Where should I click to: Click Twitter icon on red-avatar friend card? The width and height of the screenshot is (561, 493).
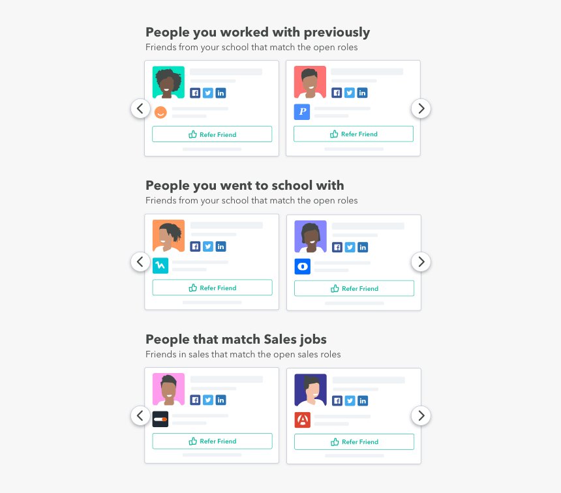350,93
